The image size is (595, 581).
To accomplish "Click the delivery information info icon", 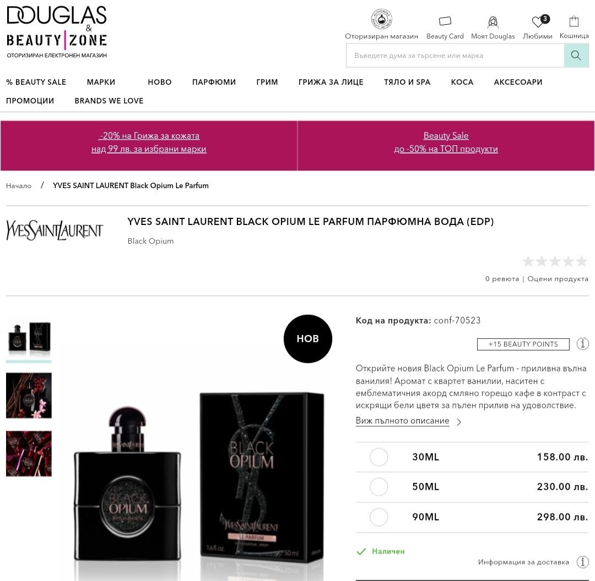I will pos(582,562).
